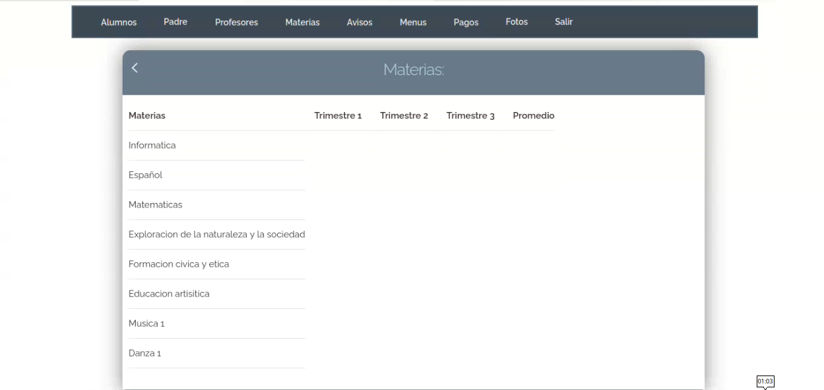This screenshot has height=390, width=824.
Task: Click the Promedio column header
Action: click(533, 116)
